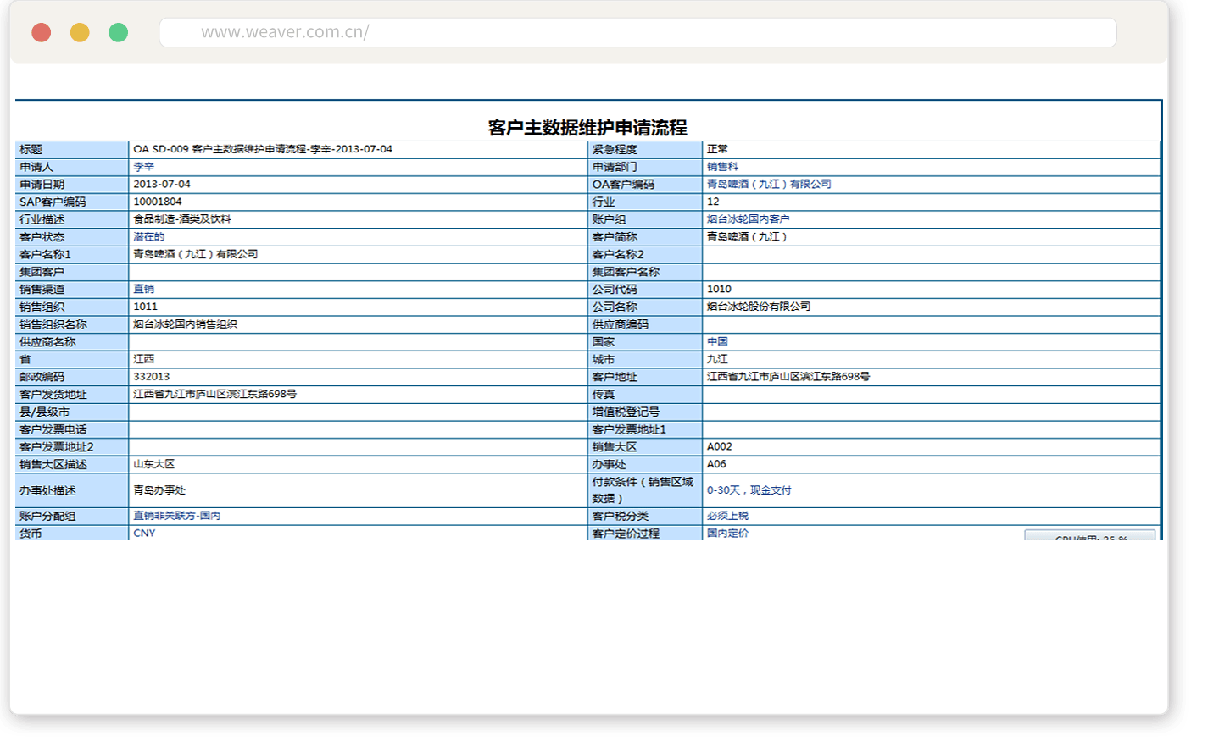Open the tax classification link 必须上税
The height and width of the screenshot is (741, 1208).
point(727,516)
